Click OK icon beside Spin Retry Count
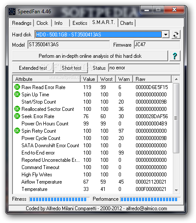The height and width of the screenshot is (223, 196). click(x=17, y=131)
